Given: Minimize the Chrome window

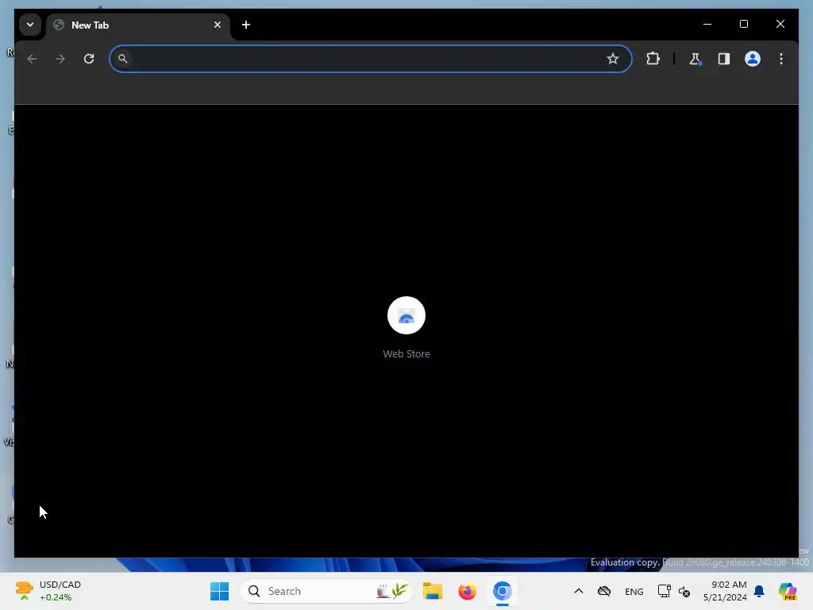Looking at the screenshot, I should point(707,24).
